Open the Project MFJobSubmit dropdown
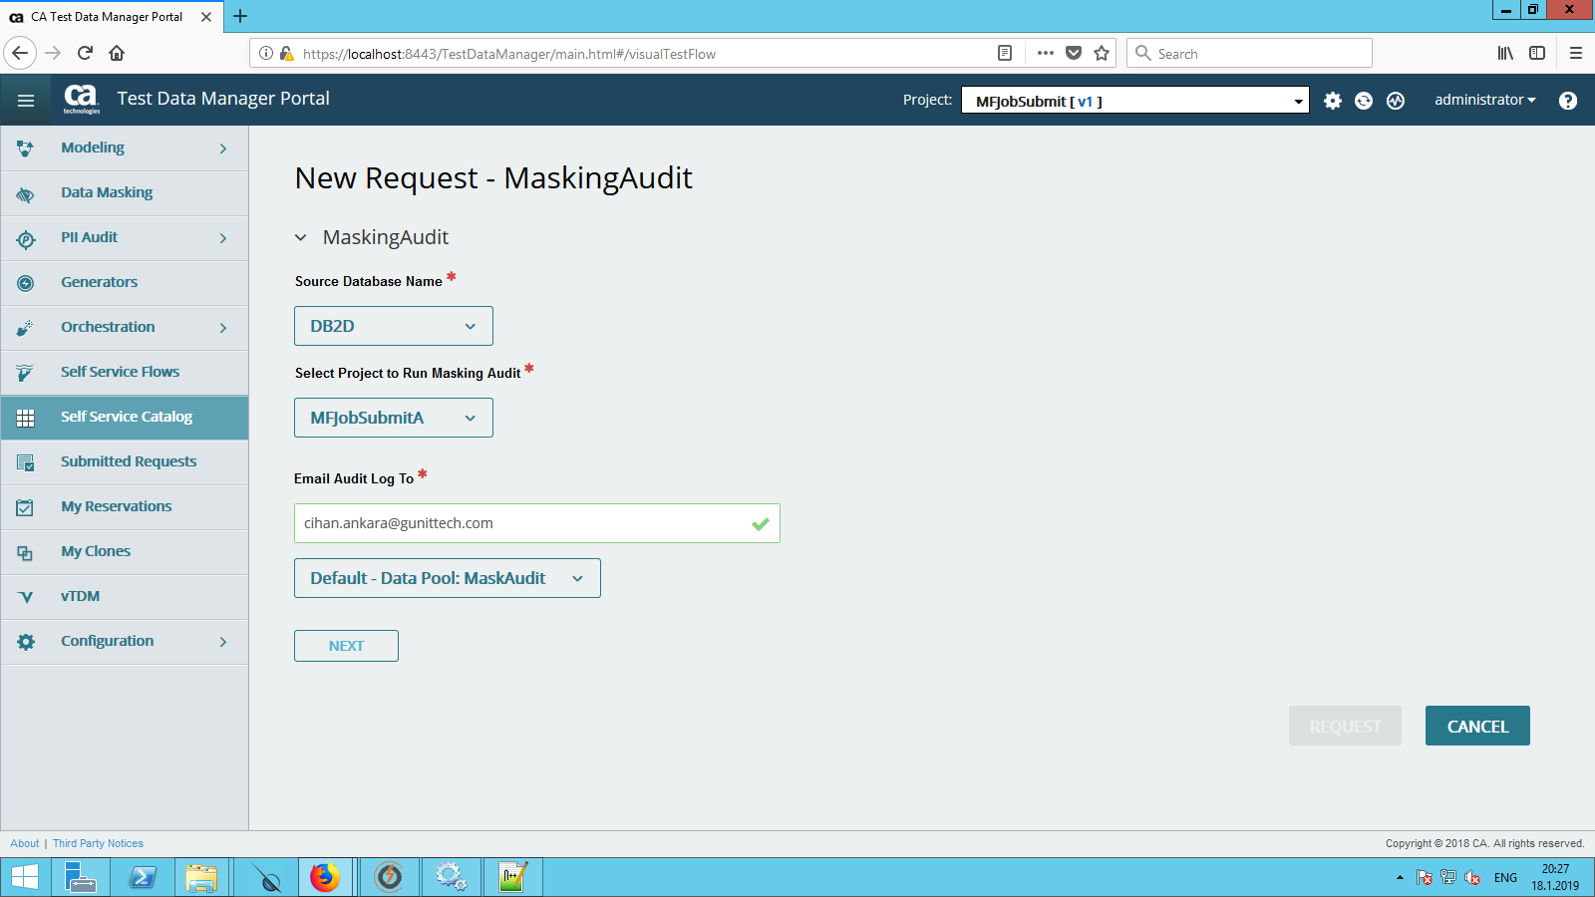The height and width of the screenshot is (897, 1595). coord(1134,101)
